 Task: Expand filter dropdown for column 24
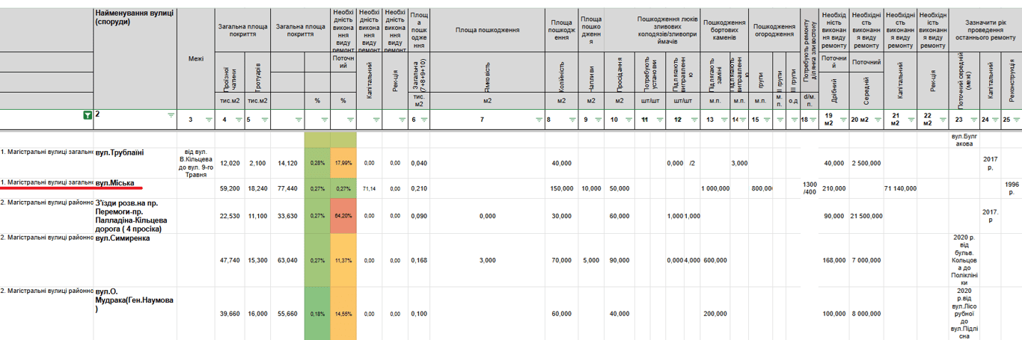click(996, 120)
